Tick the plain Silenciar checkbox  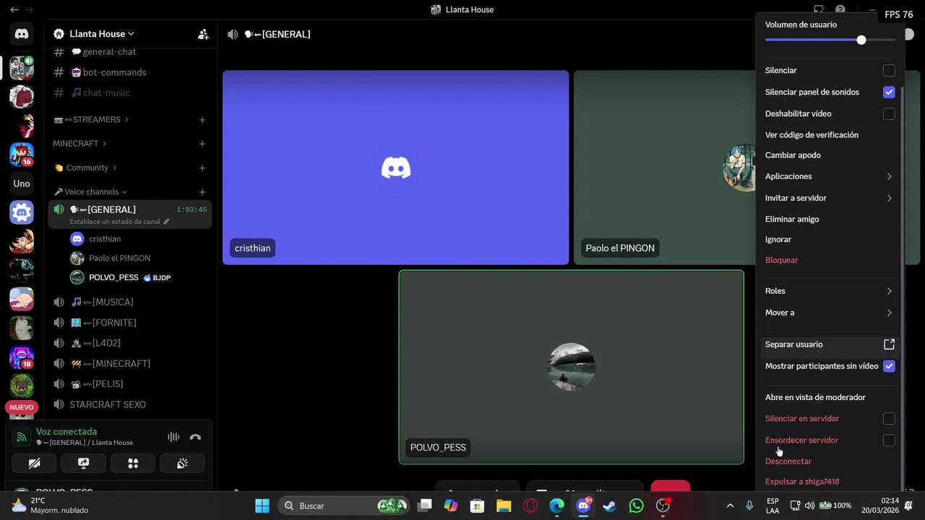click(889, 71)
